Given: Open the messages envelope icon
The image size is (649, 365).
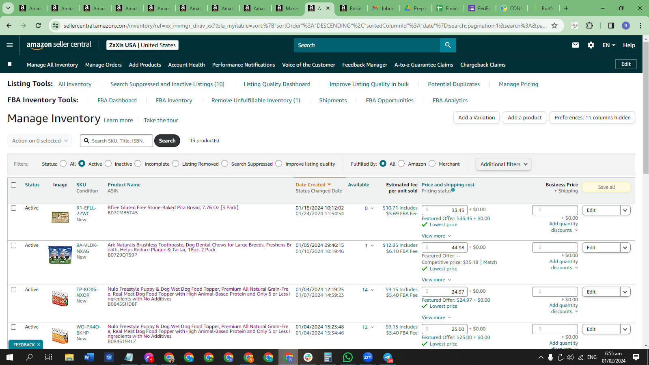Looking at the screenshot, I should pyautogui.click(x=576, y=45).
